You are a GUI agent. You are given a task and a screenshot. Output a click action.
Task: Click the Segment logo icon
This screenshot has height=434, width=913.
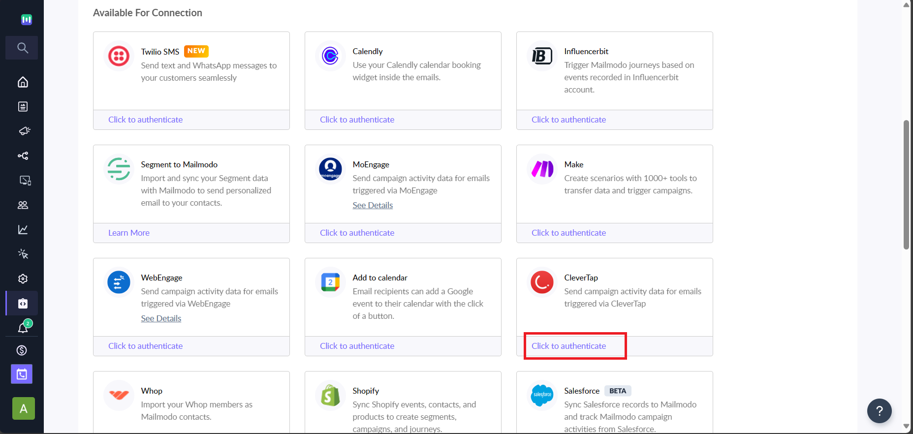(x=119, y=169)
